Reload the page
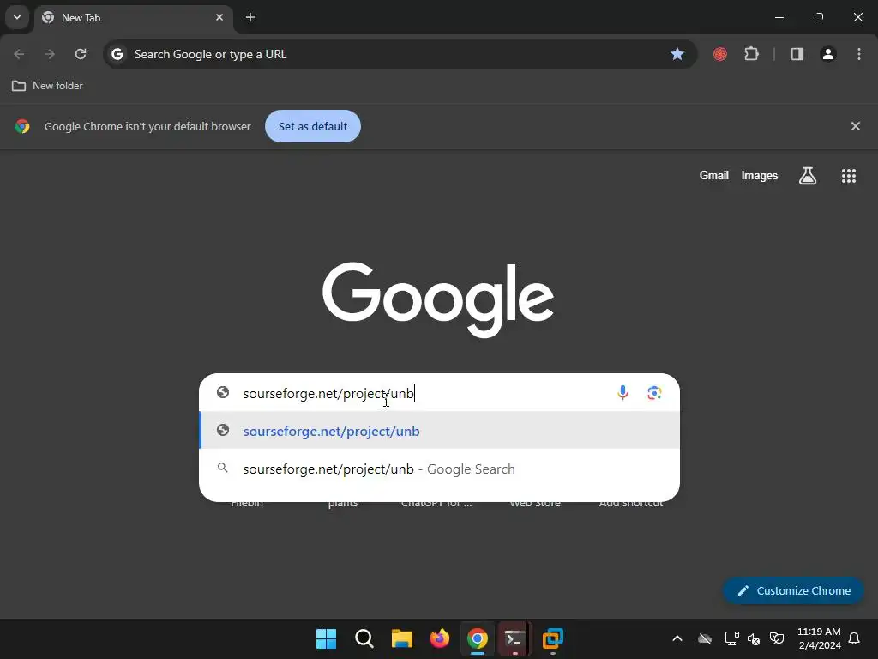 [x=81, y=54]
